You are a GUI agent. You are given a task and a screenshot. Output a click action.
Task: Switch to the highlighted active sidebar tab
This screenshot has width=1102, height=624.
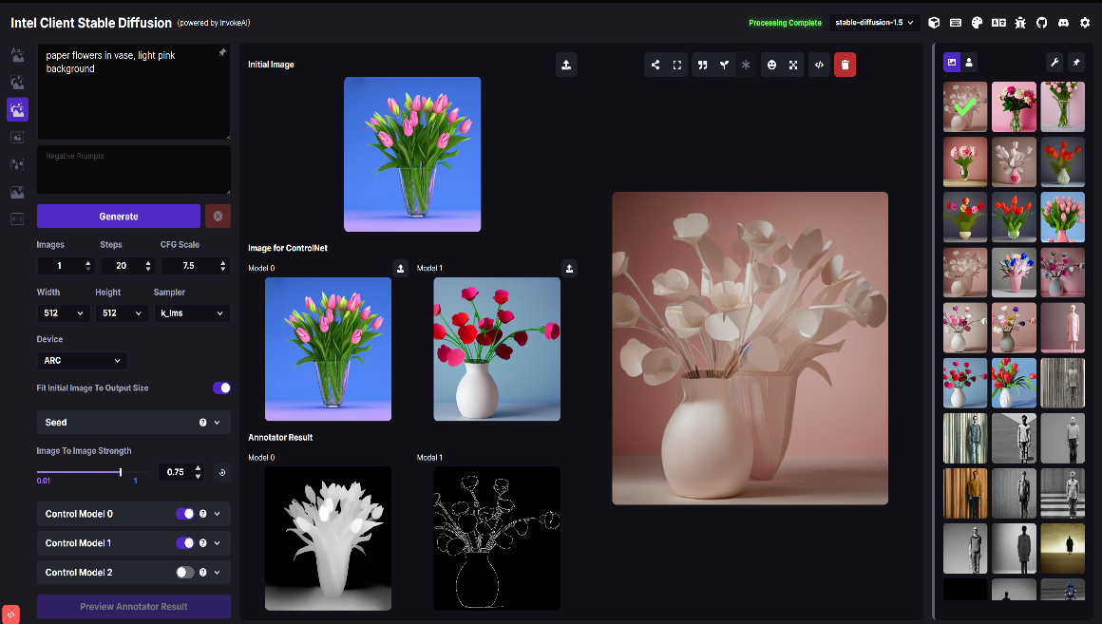click(x=17, y=109)
